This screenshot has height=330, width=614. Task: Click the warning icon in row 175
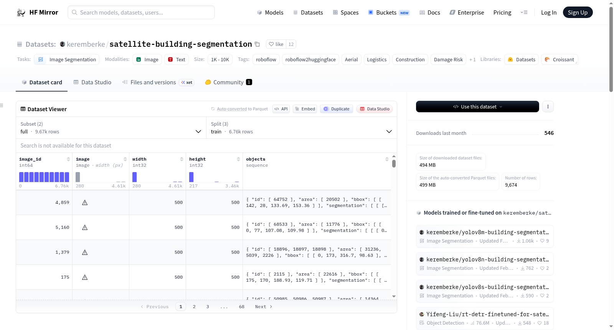pos(85,277)
